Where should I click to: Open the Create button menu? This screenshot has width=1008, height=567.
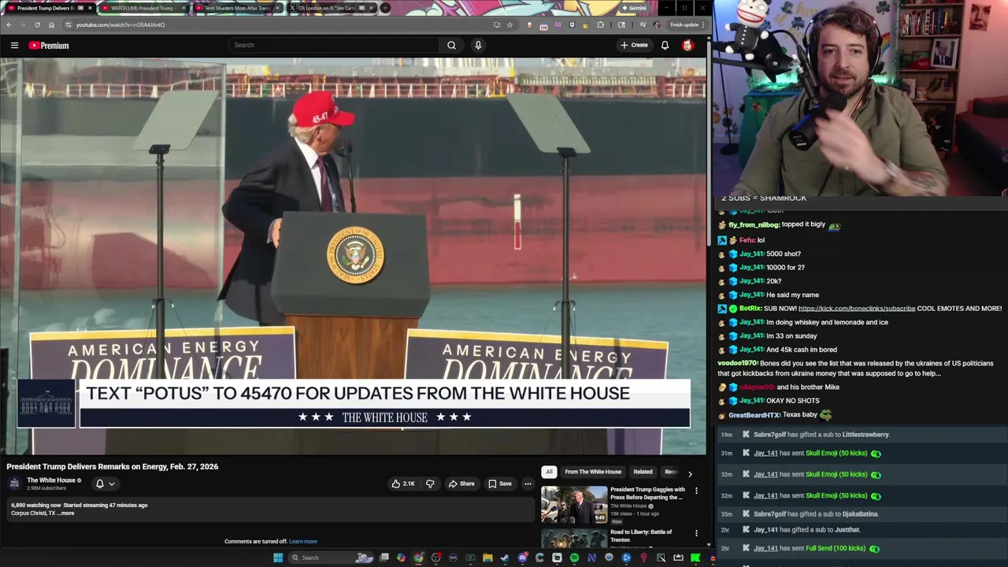(634, 45)
